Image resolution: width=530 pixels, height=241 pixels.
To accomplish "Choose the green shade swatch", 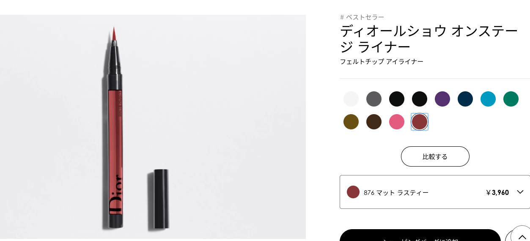I will [511, 99].
